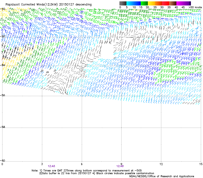Click the 'NOAA/NESDIS/Office of Research and Applications' credit
The image size is (203, 178).
pyautogui.click(x=162, y=176)
